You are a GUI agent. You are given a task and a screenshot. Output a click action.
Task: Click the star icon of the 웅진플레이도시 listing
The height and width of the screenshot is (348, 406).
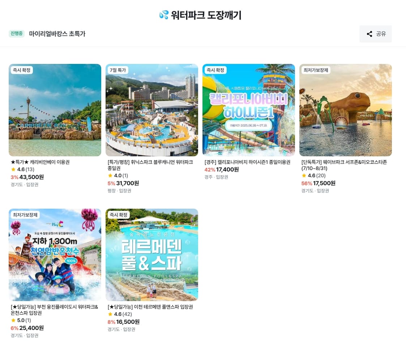point(13,320)
